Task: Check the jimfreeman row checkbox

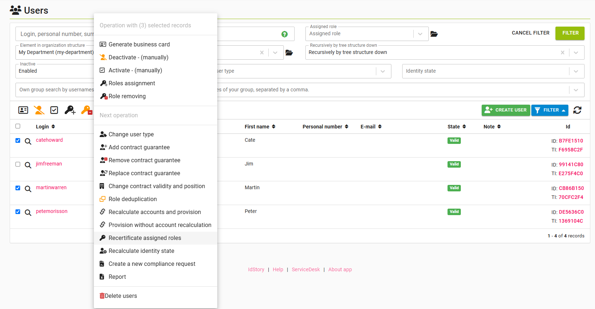Action: (18, 164)
